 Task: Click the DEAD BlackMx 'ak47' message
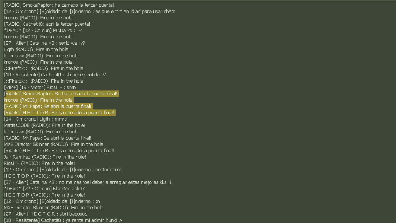[x=44, y=189]
